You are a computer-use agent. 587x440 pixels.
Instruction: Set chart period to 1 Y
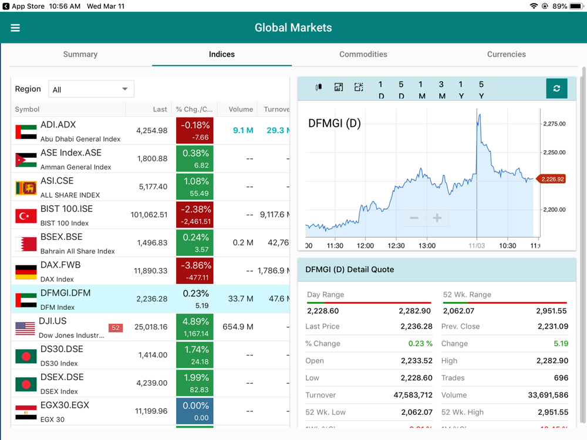(x=461, y=90)
